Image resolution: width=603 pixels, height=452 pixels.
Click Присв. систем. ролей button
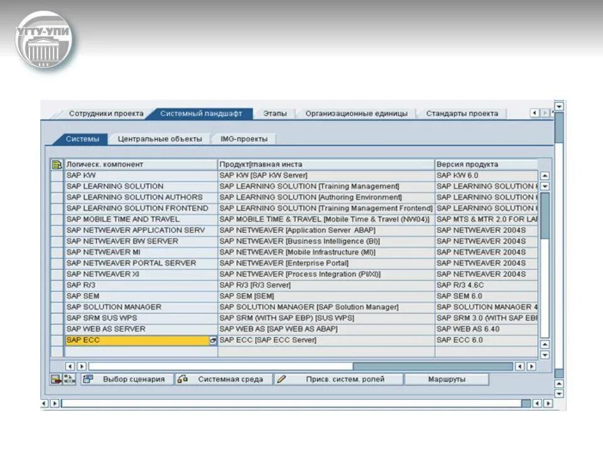coord(339,380)
